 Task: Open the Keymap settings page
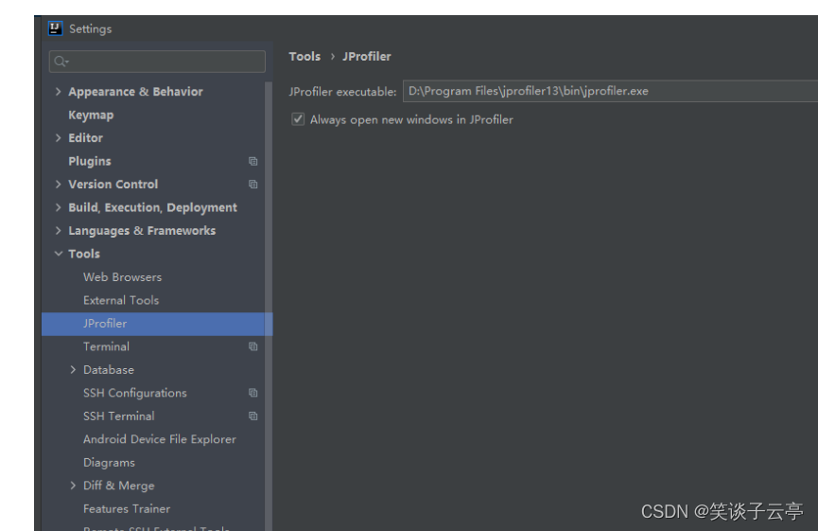click(91, 115)
